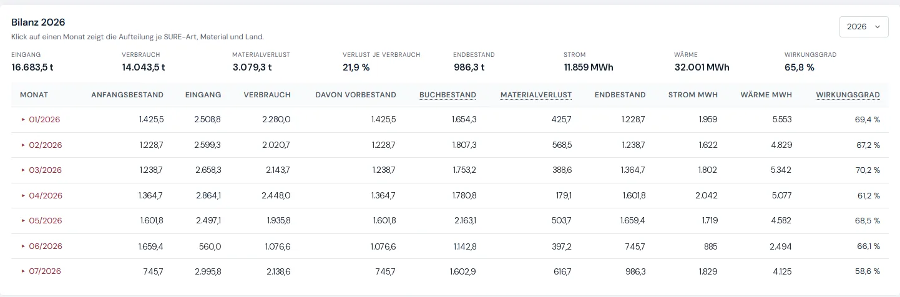Viewport: 900px width, 297px height.
Task: Click Buchbestand value 1.142,8 in 06/2026
Action: click(x=464, y=246)
